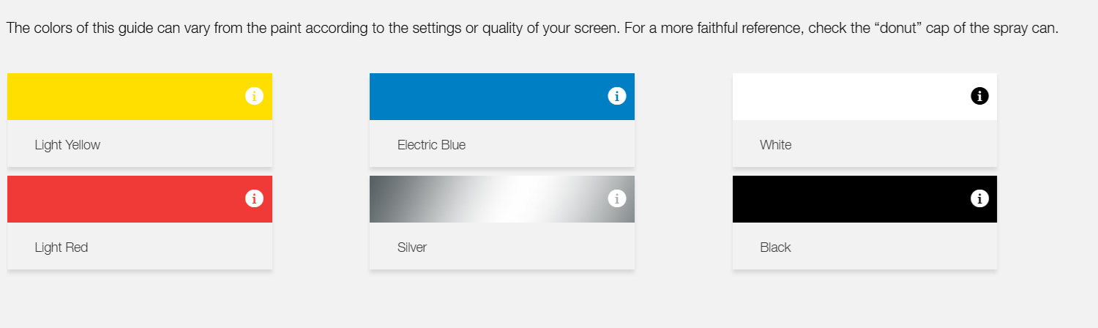Image resolution: width=1098 pixels, height=328 pixels.
Task: Click info icon on Light Red swatch
Action: pos(254,198)
